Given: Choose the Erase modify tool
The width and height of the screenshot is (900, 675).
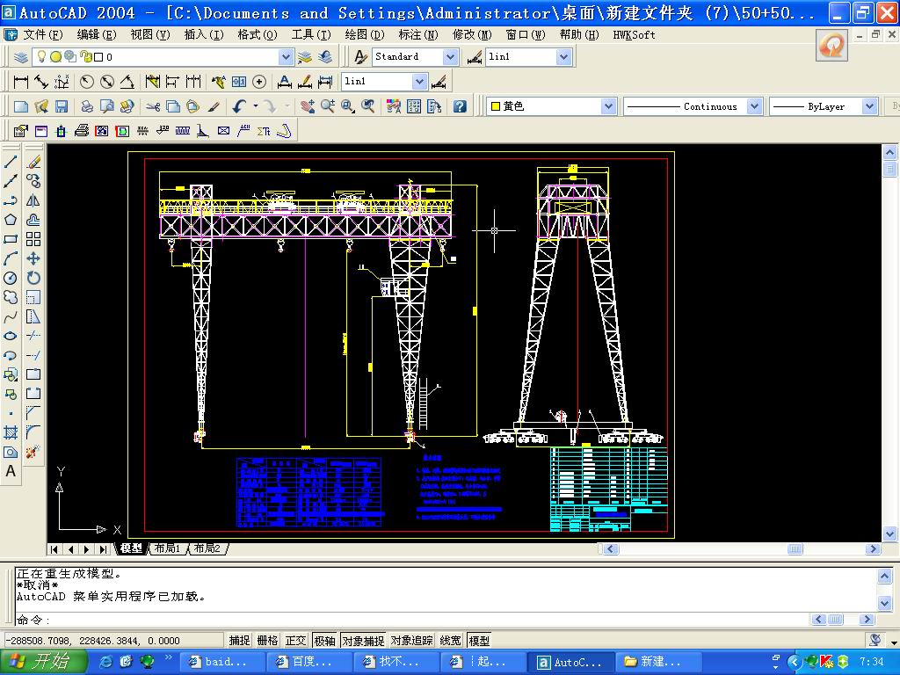Looking at the screenshot, I should coord(33,163).
